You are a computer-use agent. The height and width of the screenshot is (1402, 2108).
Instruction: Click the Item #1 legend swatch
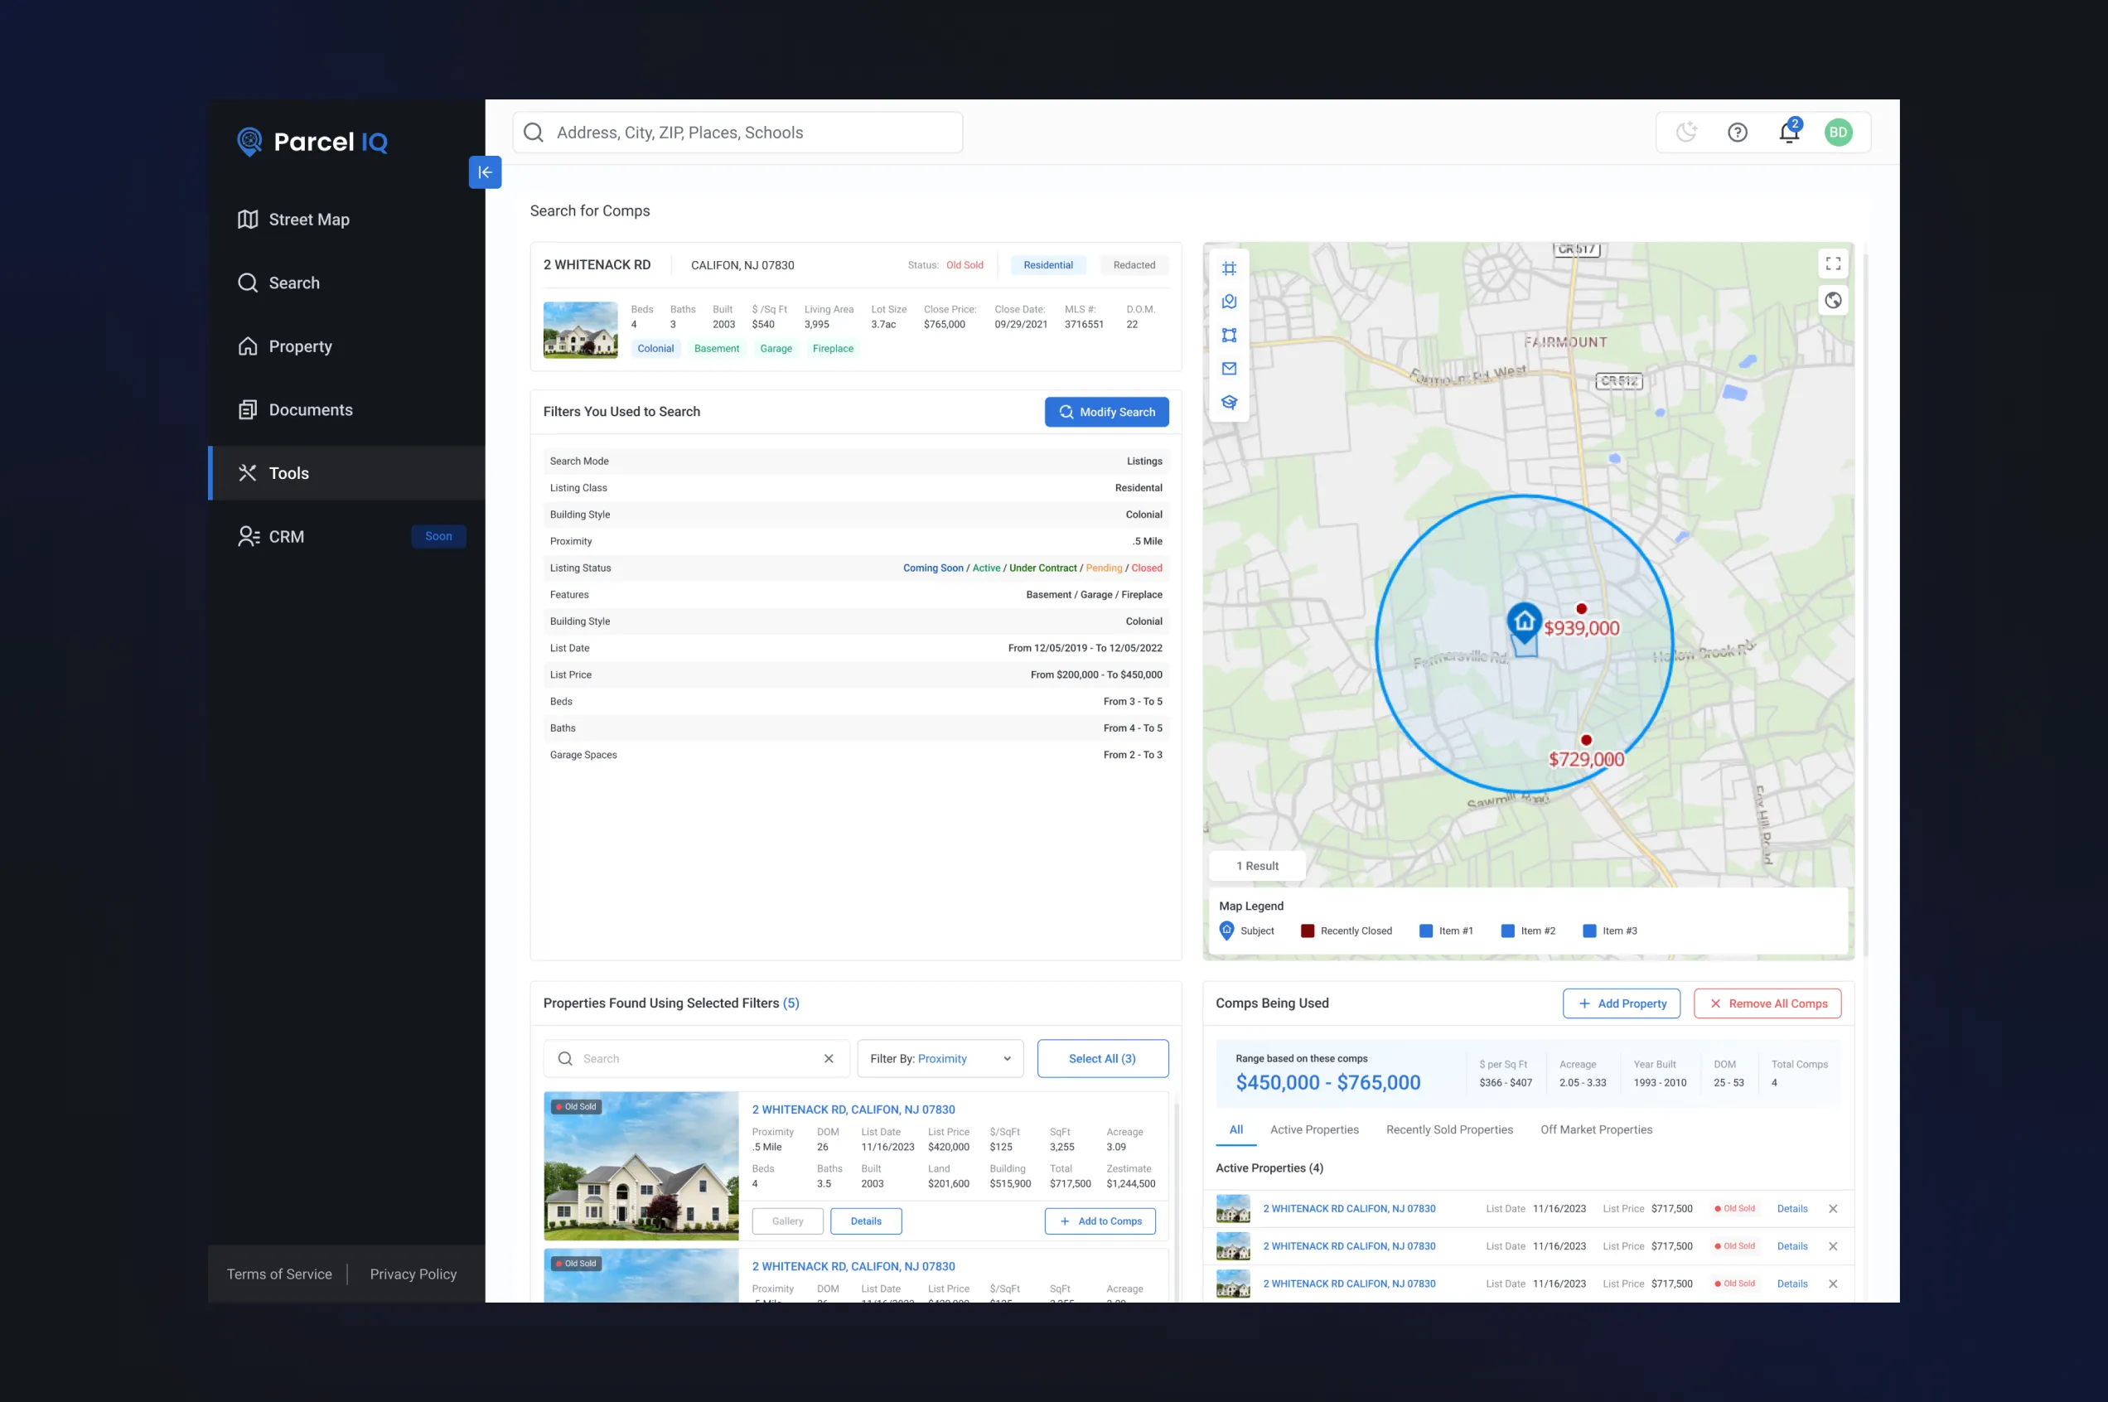tap(1426, 931)
